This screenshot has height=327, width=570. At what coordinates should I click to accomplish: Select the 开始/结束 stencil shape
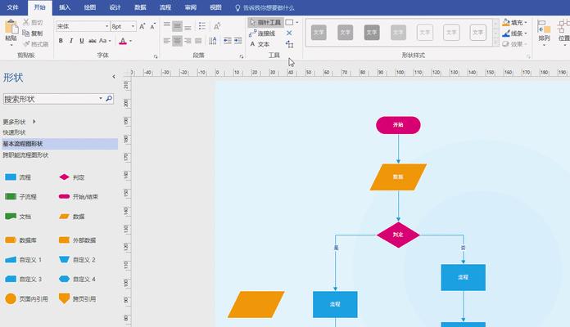point(65,196)
